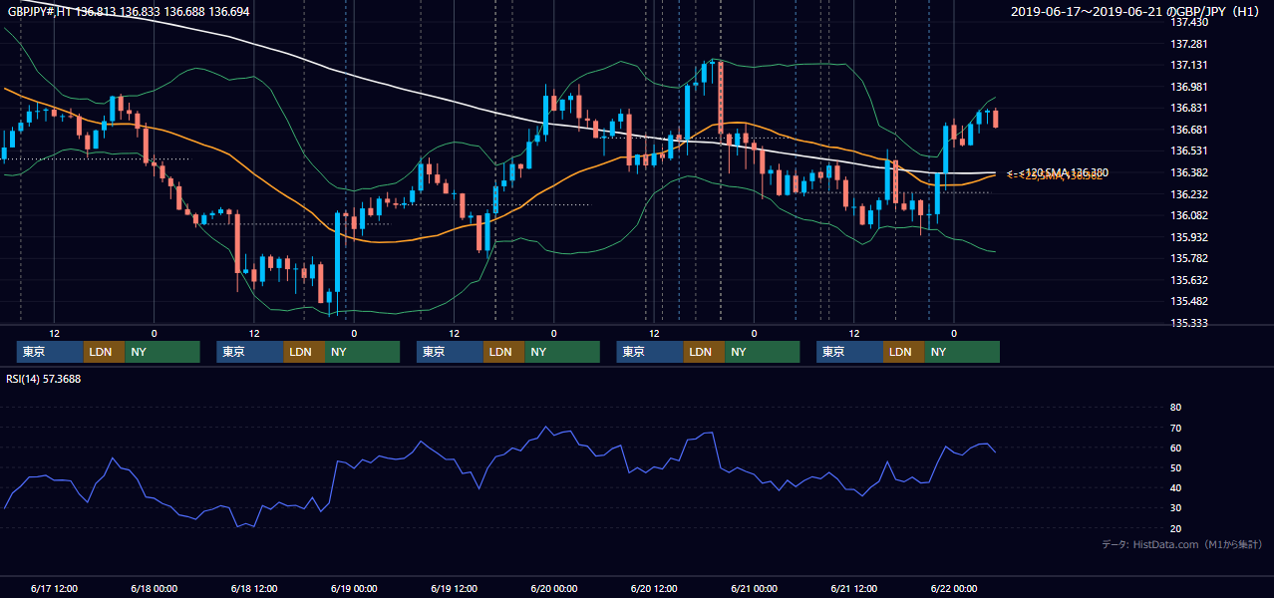Click the 136.981 price axis label
Viewport: 1274px width, 598px height.
click(x=1190, y=87)
